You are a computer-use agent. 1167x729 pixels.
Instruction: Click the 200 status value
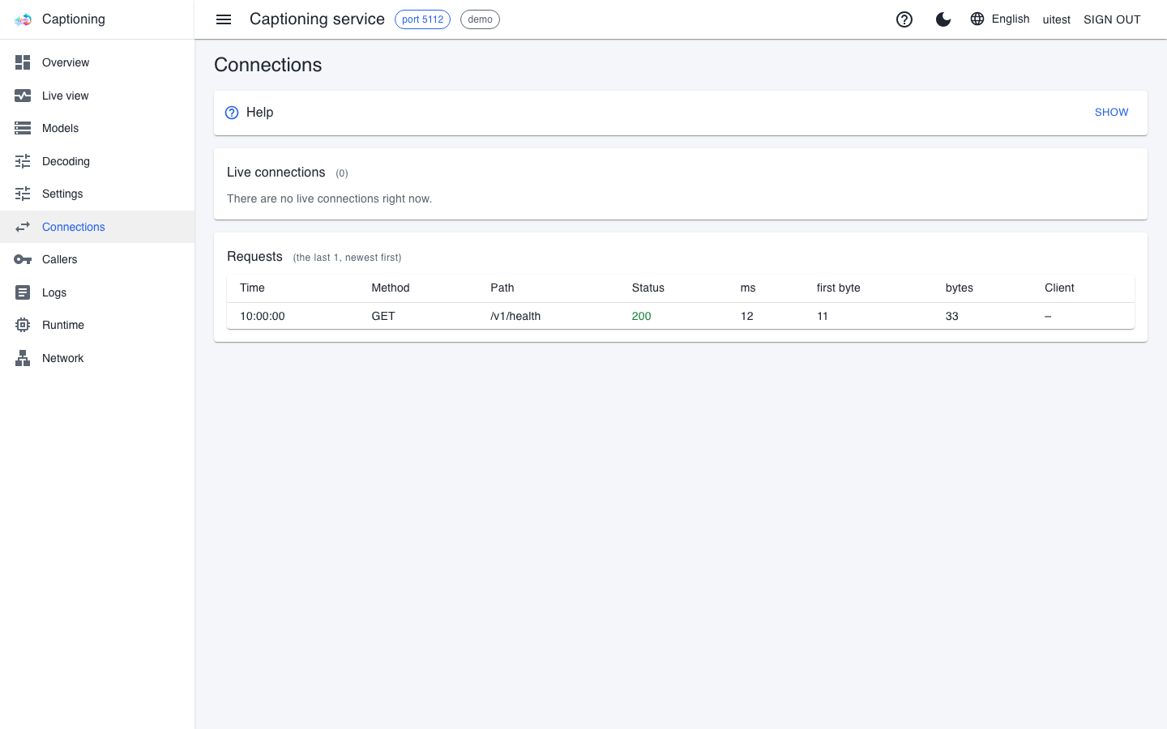point(641,316)
